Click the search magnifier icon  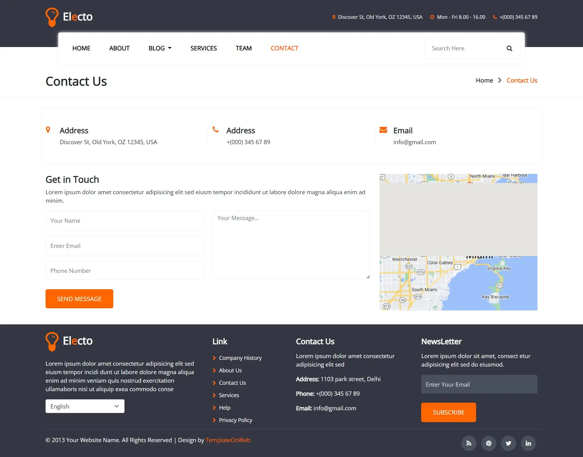click(x=509, y=48)
